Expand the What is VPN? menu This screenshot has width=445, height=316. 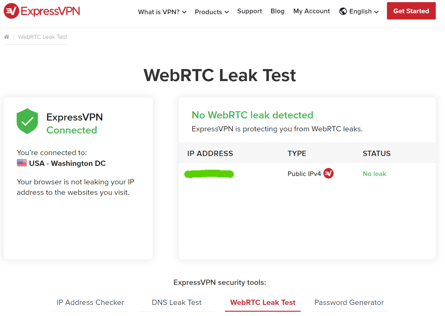click(162, 12)
